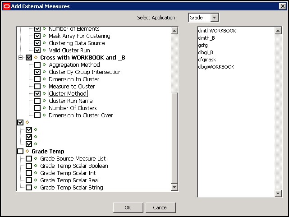The height and width of the screenshot is (217, 289).
Task: Check Grade Temp Scalar Int checkbox
Action: tap(29, 173)
